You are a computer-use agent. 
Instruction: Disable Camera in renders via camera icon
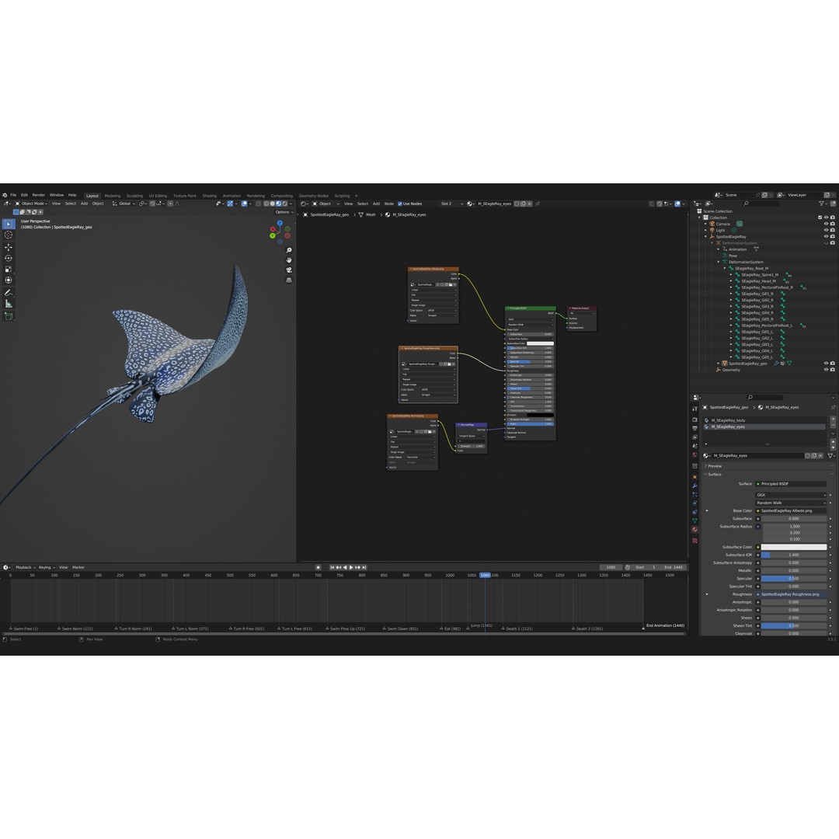tap(833, 224)
